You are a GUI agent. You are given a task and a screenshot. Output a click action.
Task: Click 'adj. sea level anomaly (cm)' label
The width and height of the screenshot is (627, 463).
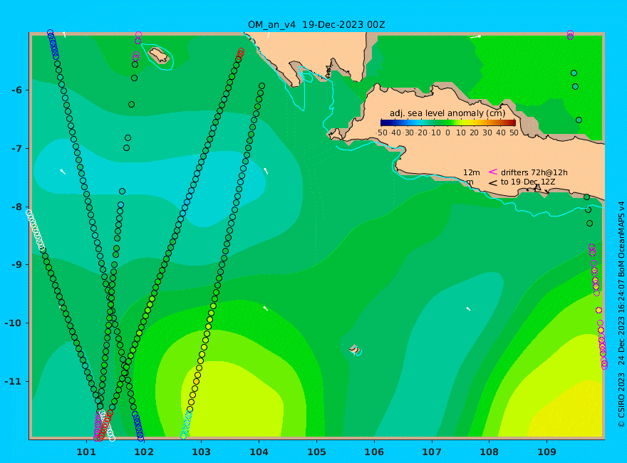pos(447,113)
